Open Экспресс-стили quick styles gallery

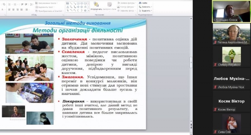pos(109,5)
